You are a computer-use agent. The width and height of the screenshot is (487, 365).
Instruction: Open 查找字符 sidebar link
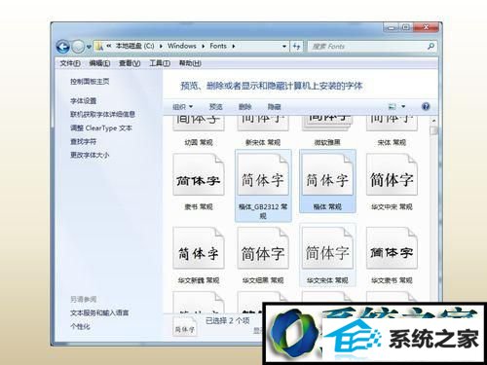[x=84, y=141]
